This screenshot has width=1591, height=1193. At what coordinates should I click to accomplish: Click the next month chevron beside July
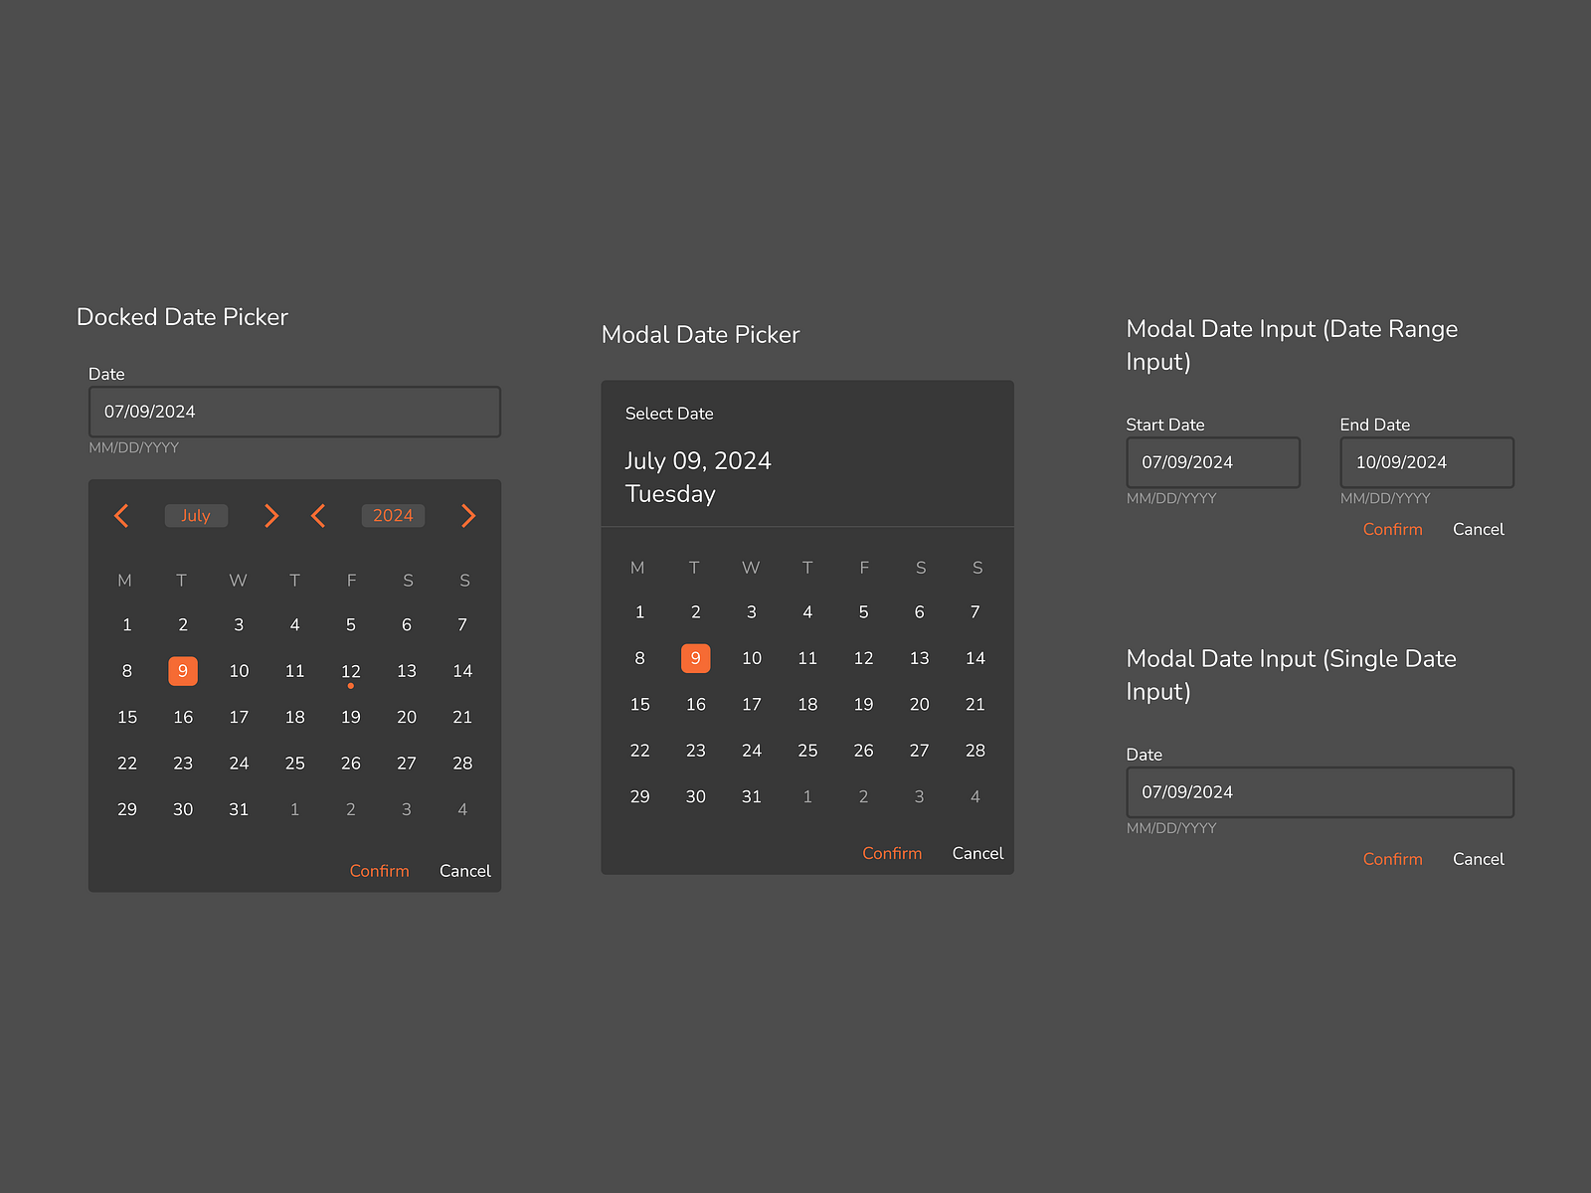tap(270, 515)
